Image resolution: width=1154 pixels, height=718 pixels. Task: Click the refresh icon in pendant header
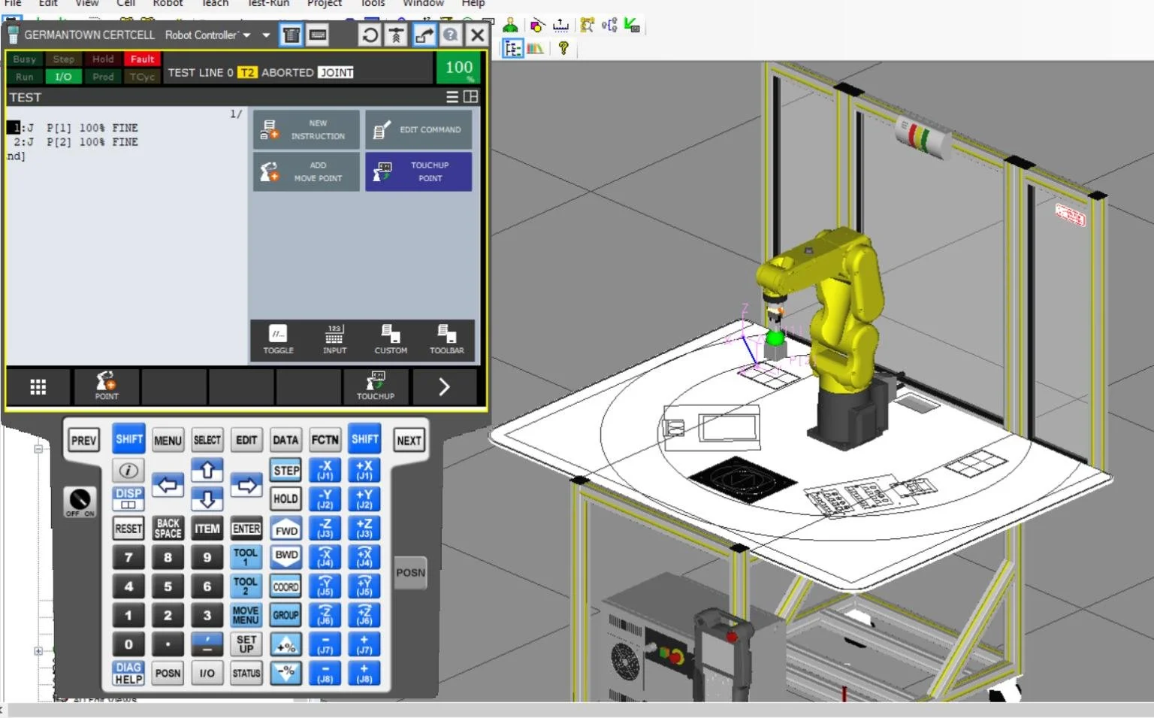[x=370, y=35]
